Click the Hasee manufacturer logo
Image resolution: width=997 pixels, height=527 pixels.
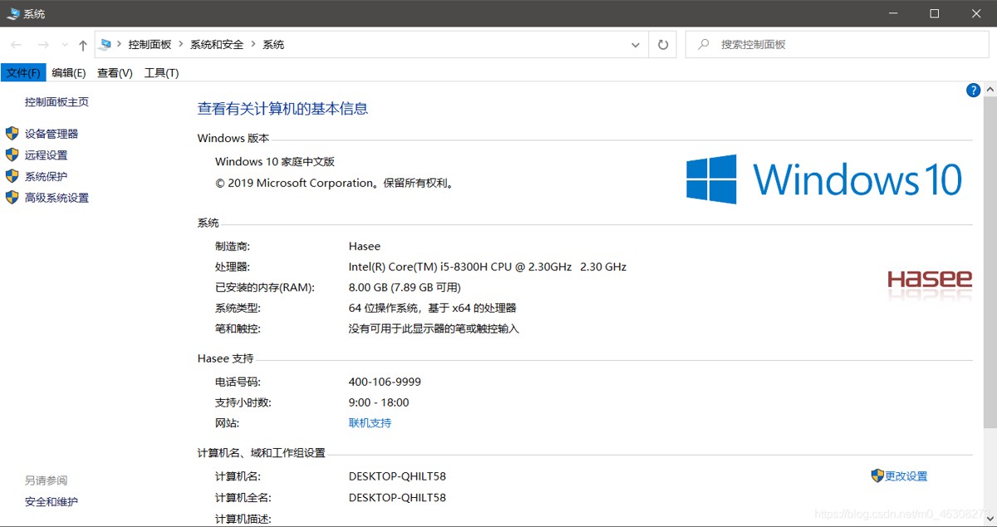[x=930, y=279]
